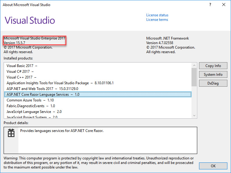
Task: Click the System Info button
Action: pos(213,75)
